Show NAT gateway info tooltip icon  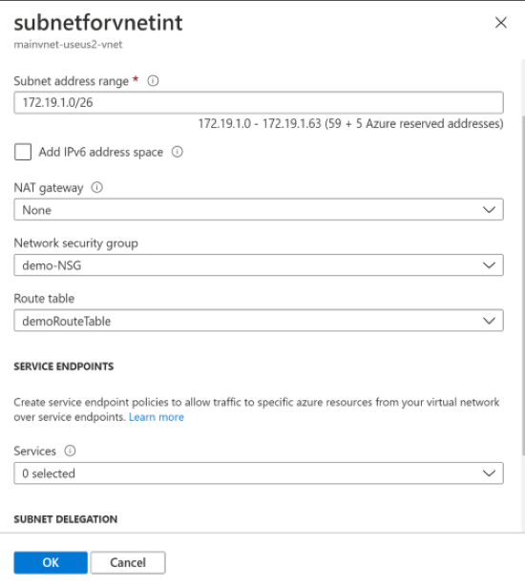(97, 187)
